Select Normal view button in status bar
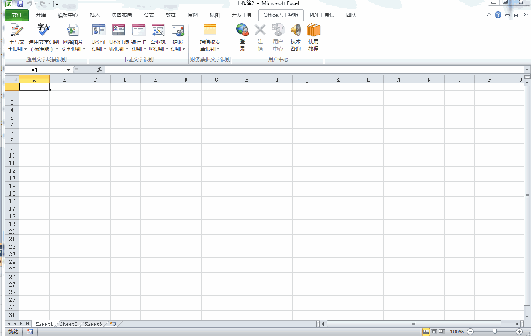The image size is (531, 336). (x=426, y=332)
